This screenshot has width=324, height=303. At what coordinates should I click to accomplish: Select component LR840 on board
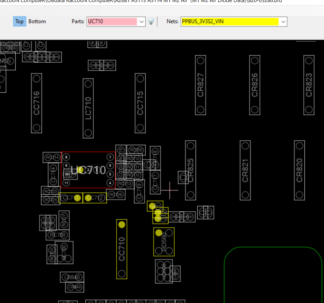[72, 277]
